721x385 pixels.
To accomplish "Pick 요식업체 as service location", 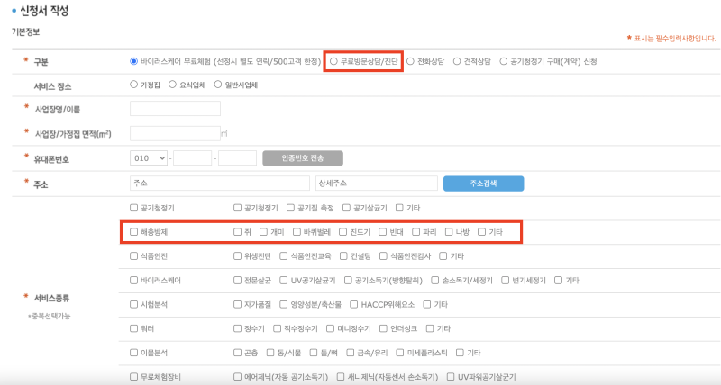I will pos(172,85).
